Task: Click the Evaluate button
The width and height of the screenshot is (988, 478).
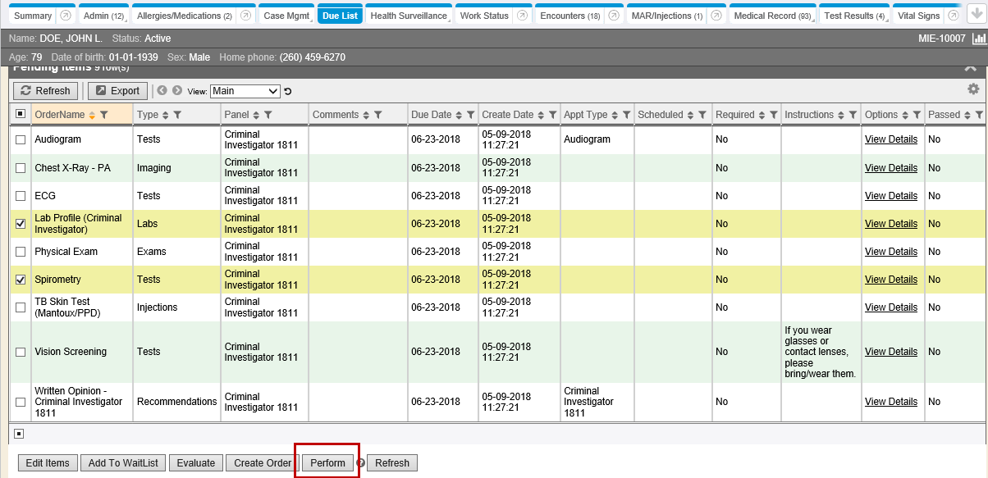Action: [x=196, y=463]
